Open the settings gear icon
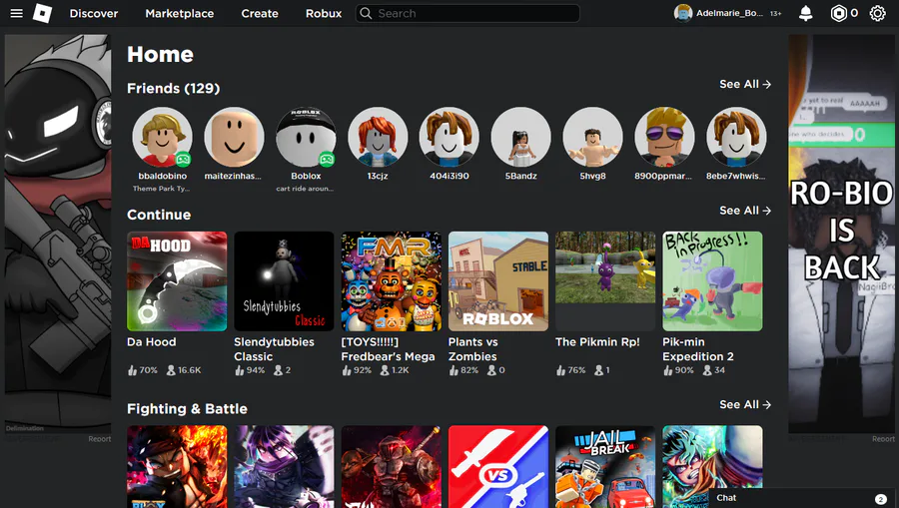Screen dimensions: 899x508 [877, 13]
